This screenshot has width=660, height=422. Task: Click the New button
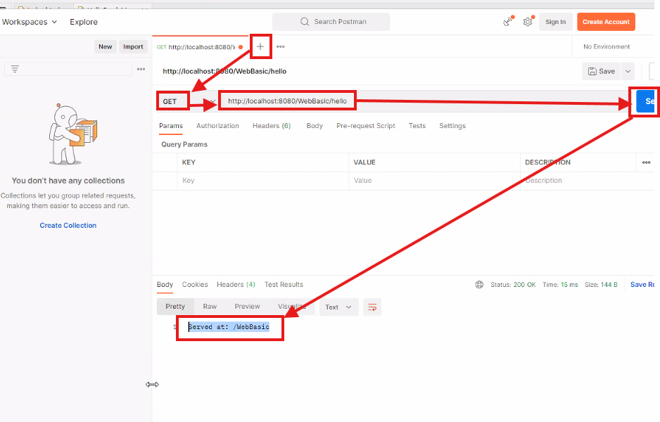(x=106, y=46)
